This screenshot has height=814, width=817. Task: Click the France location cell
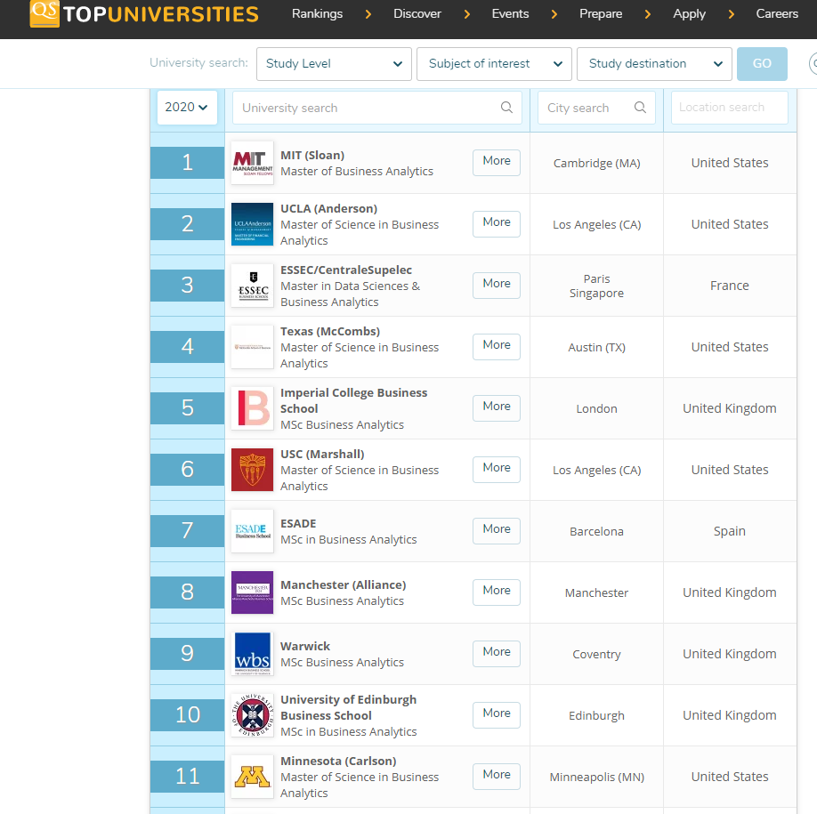(x=730, y=286)
